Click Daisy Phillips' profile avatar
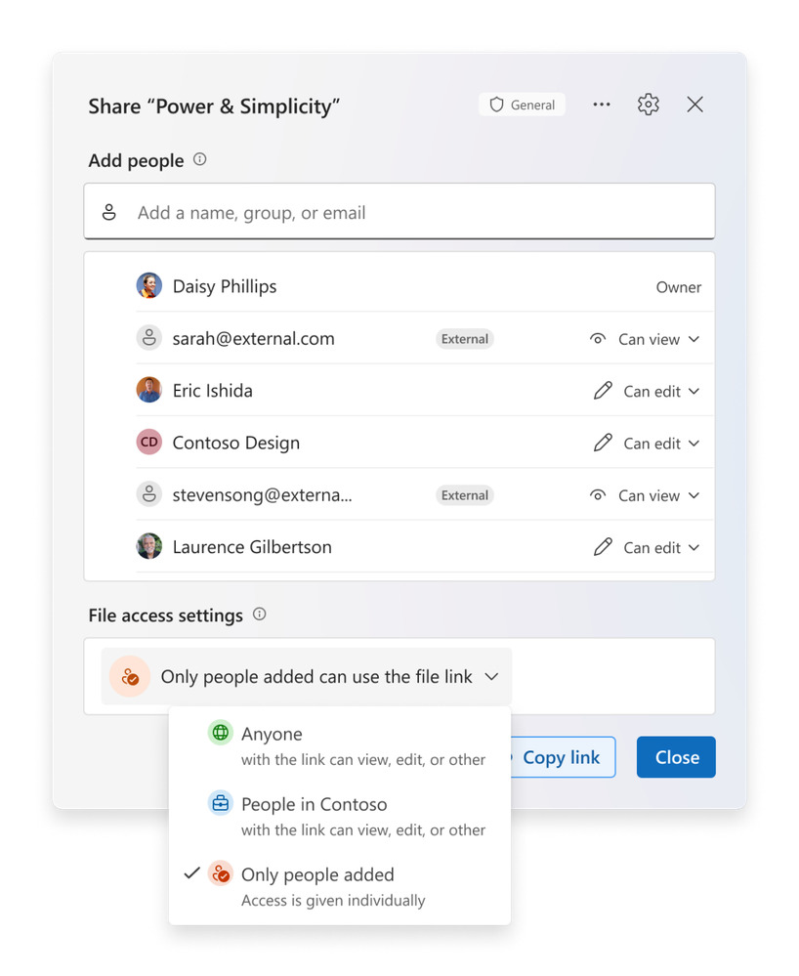799x976 pixels. pos(149,285)
